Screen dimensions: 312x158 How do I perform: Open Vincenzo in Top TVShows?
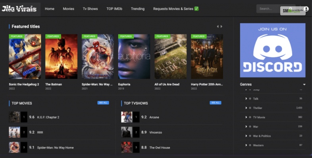tap(156, 132)
